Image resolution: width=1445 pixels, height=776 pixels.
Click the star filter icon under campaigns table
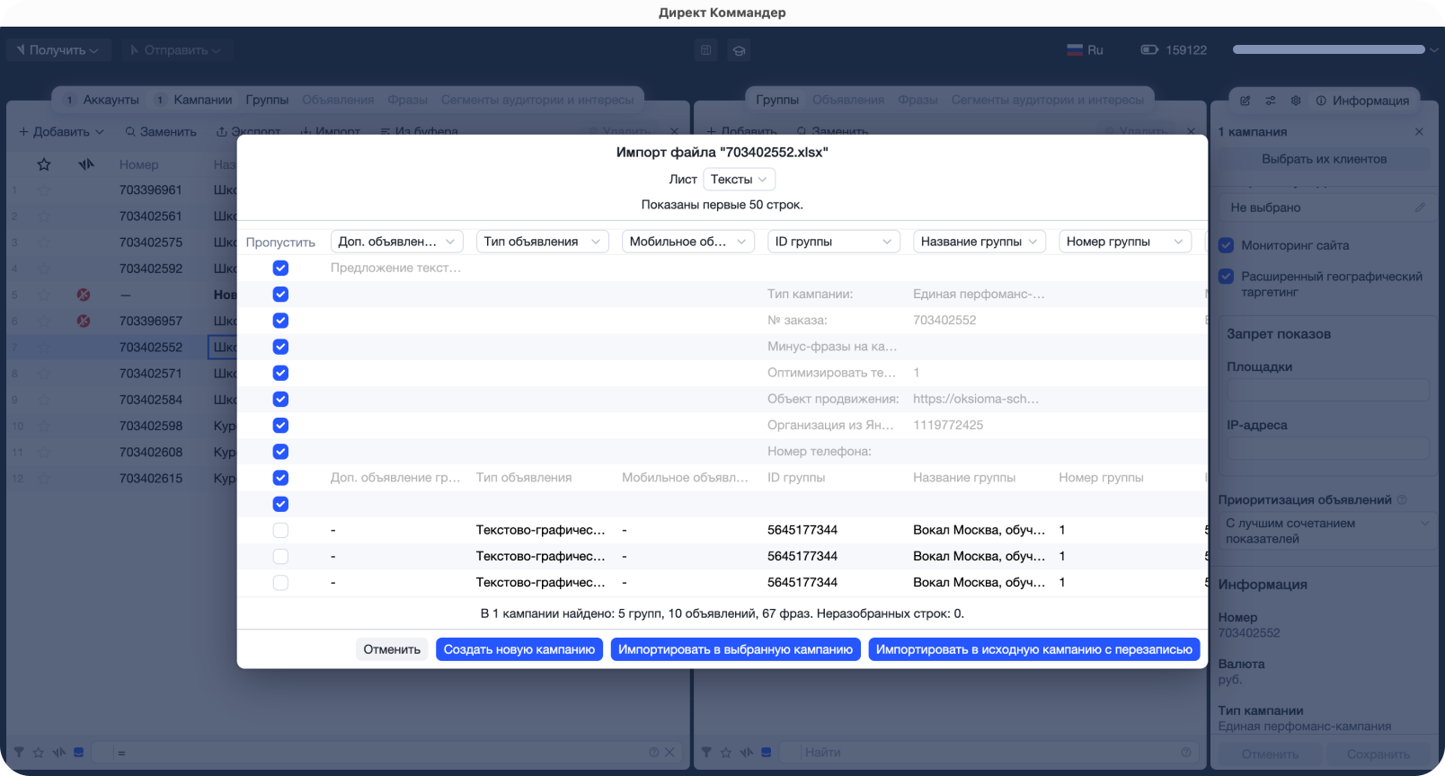tap(39, 753)
